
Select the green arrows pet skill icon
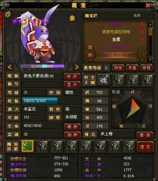click(28, 146)
